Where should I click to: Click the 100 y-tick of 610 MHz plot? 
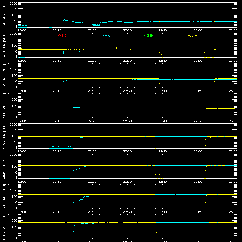click(x=15, y=75)
